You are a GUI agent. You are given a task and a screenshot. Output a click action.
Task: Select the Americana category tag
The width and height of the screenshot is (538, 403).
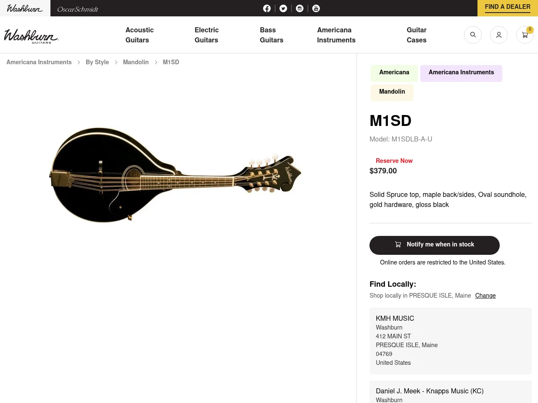(x=394, y=73)
